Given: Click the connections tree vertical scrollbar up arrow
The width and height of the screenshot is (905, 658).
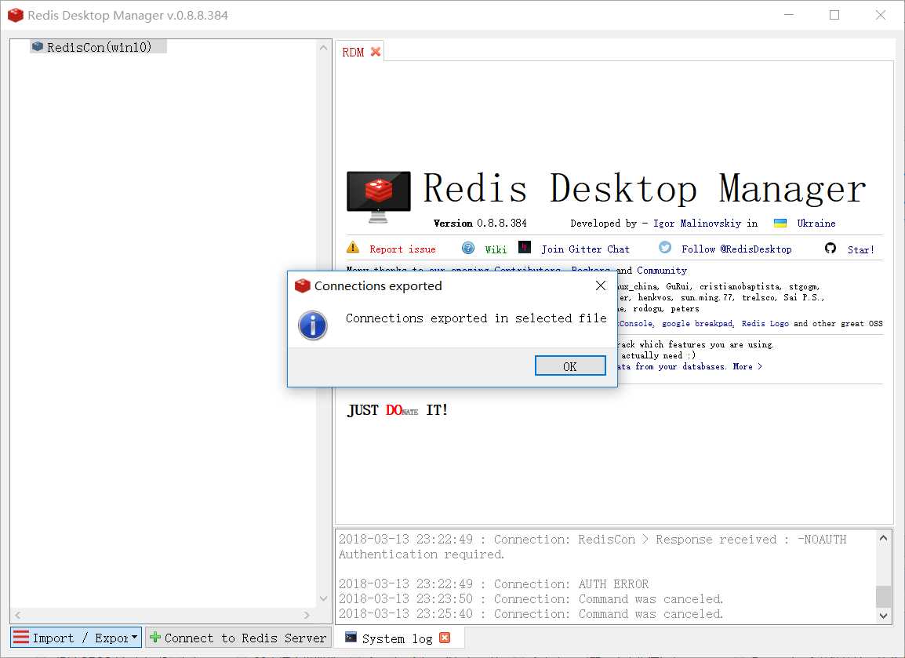Looking at the screenshot, I should point(323,48).
